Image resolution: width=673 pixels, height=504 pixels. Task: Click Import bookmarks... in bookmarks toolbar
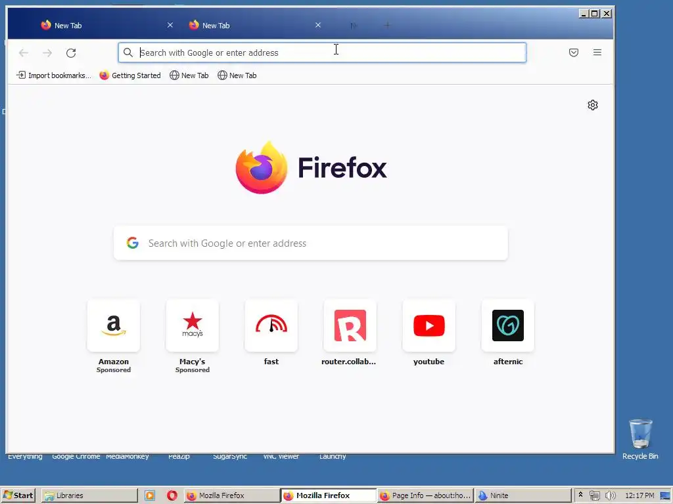pos(54,75)
